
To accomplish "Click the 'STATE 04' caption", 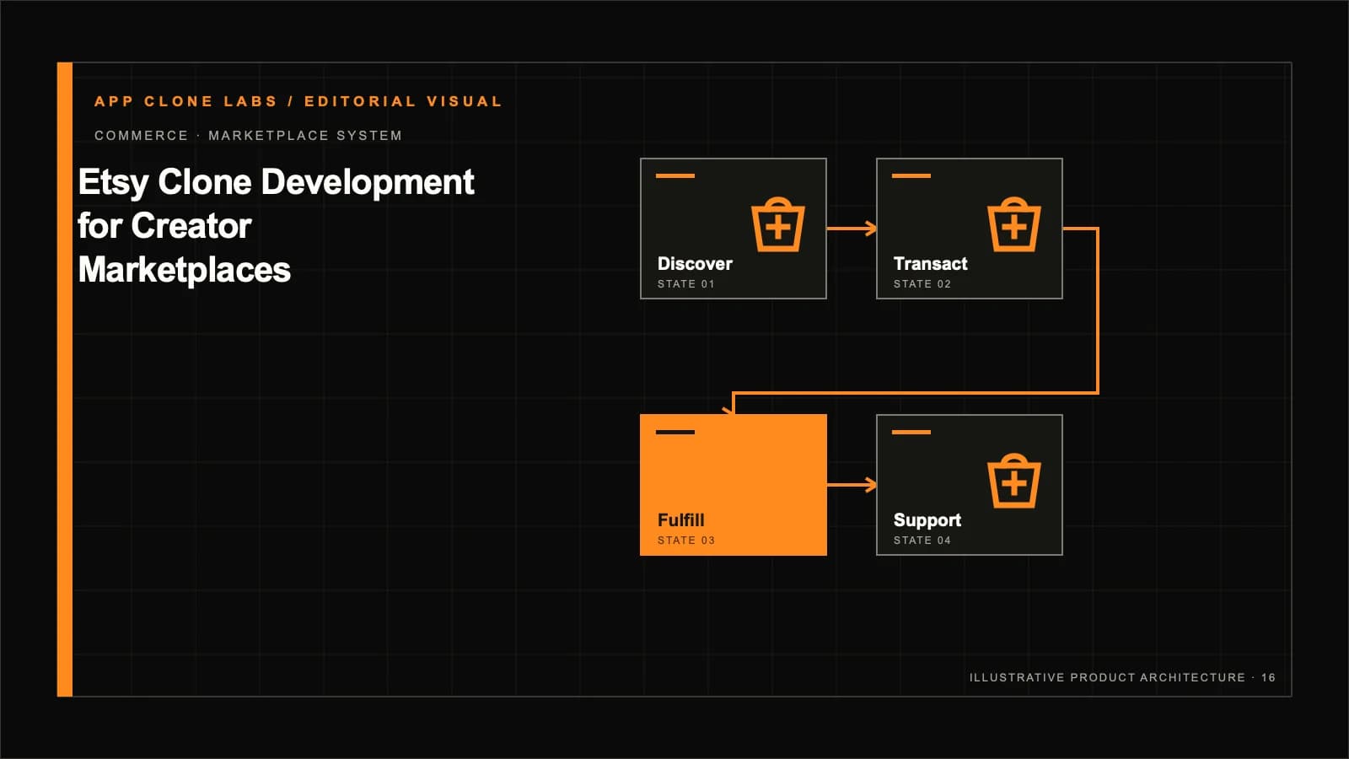I will 922,541.
